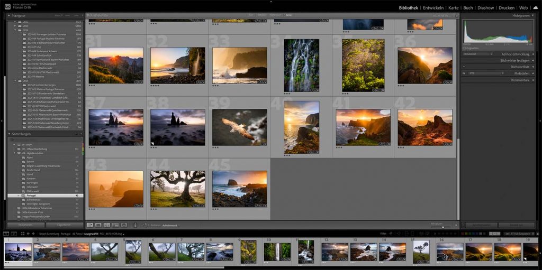Open People view from toolbar
The image size is (542, 270).
(x=124, y=225)
